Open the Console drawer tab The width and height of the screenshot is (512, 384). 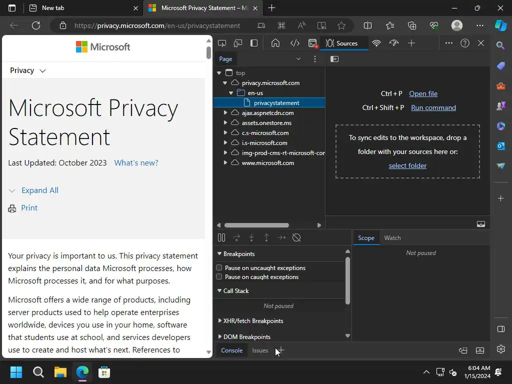232,350
